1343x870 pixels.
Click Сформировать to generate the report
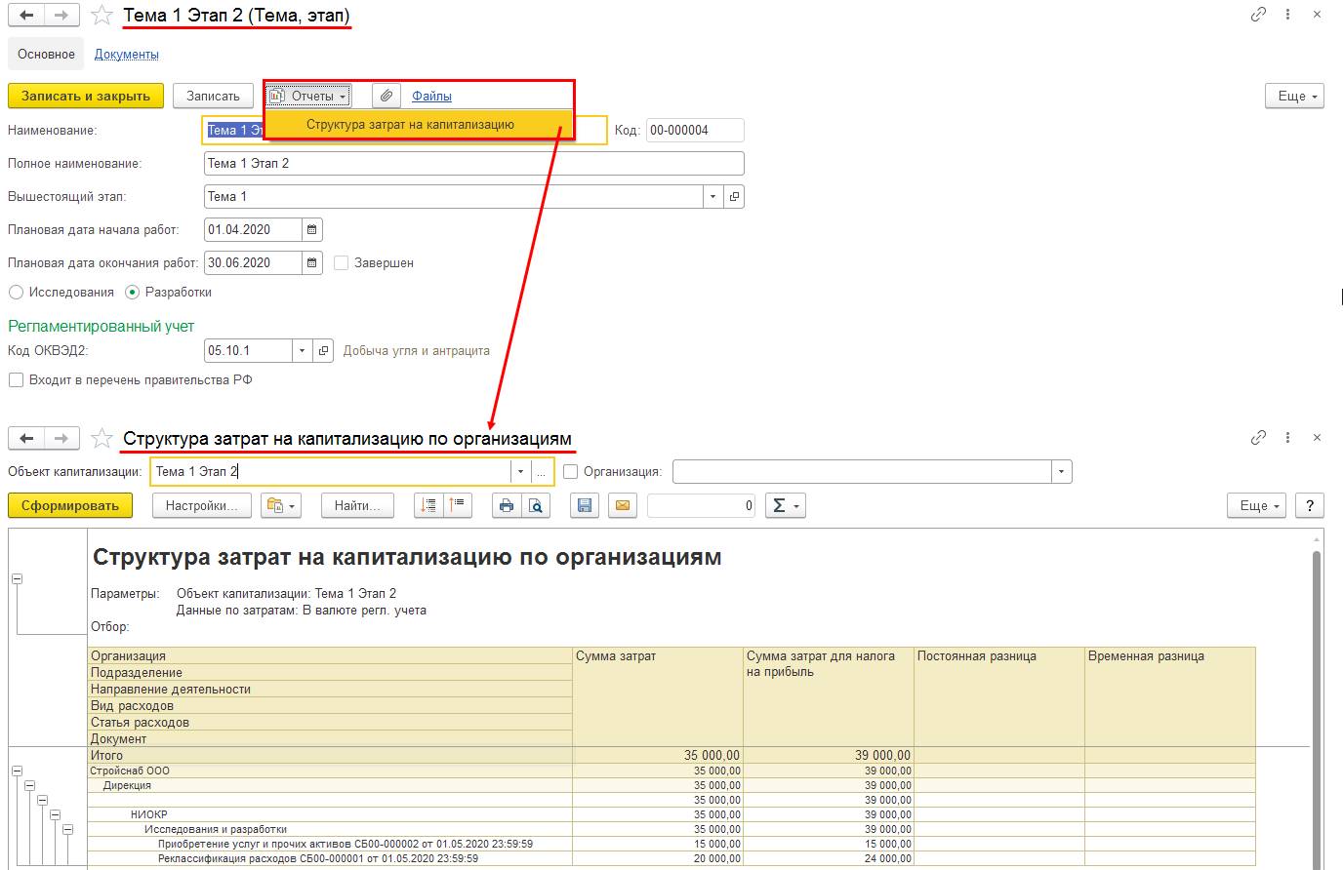pos(70,505)
